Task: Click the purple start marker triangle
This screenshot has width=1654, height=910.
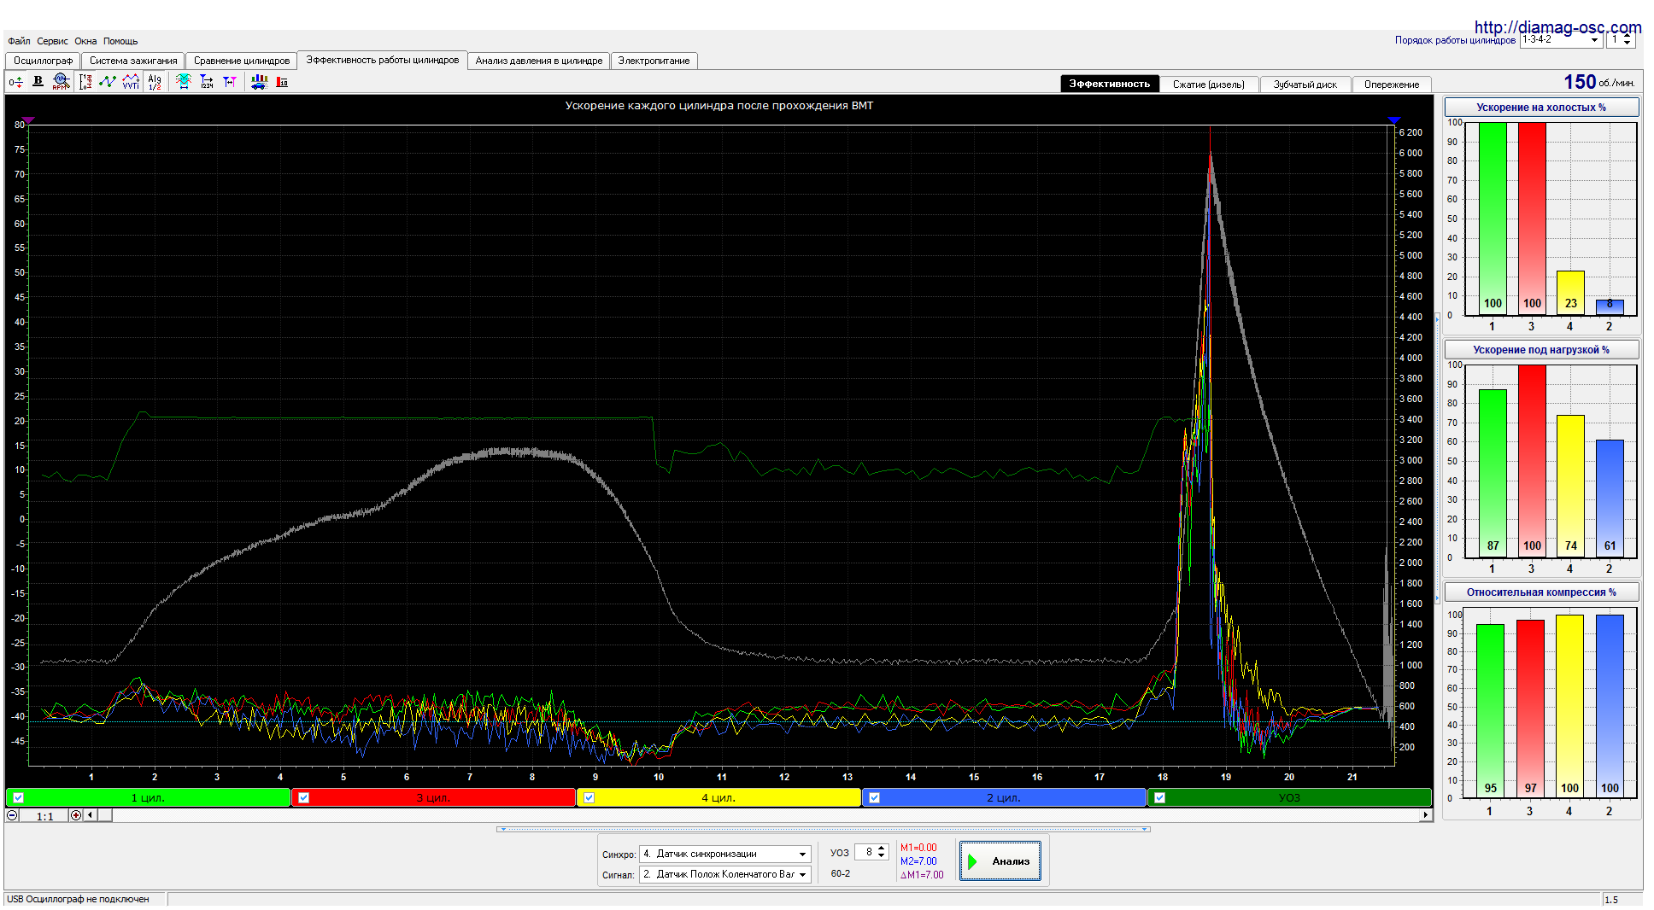Action: click(x=28, y=121)
